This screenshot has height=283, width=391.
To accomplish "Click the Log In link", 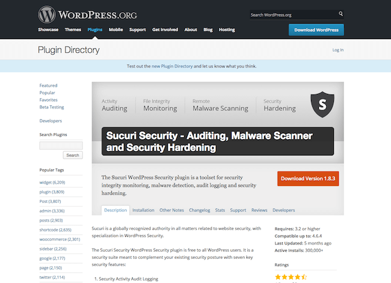I will [x=338, y=50].
